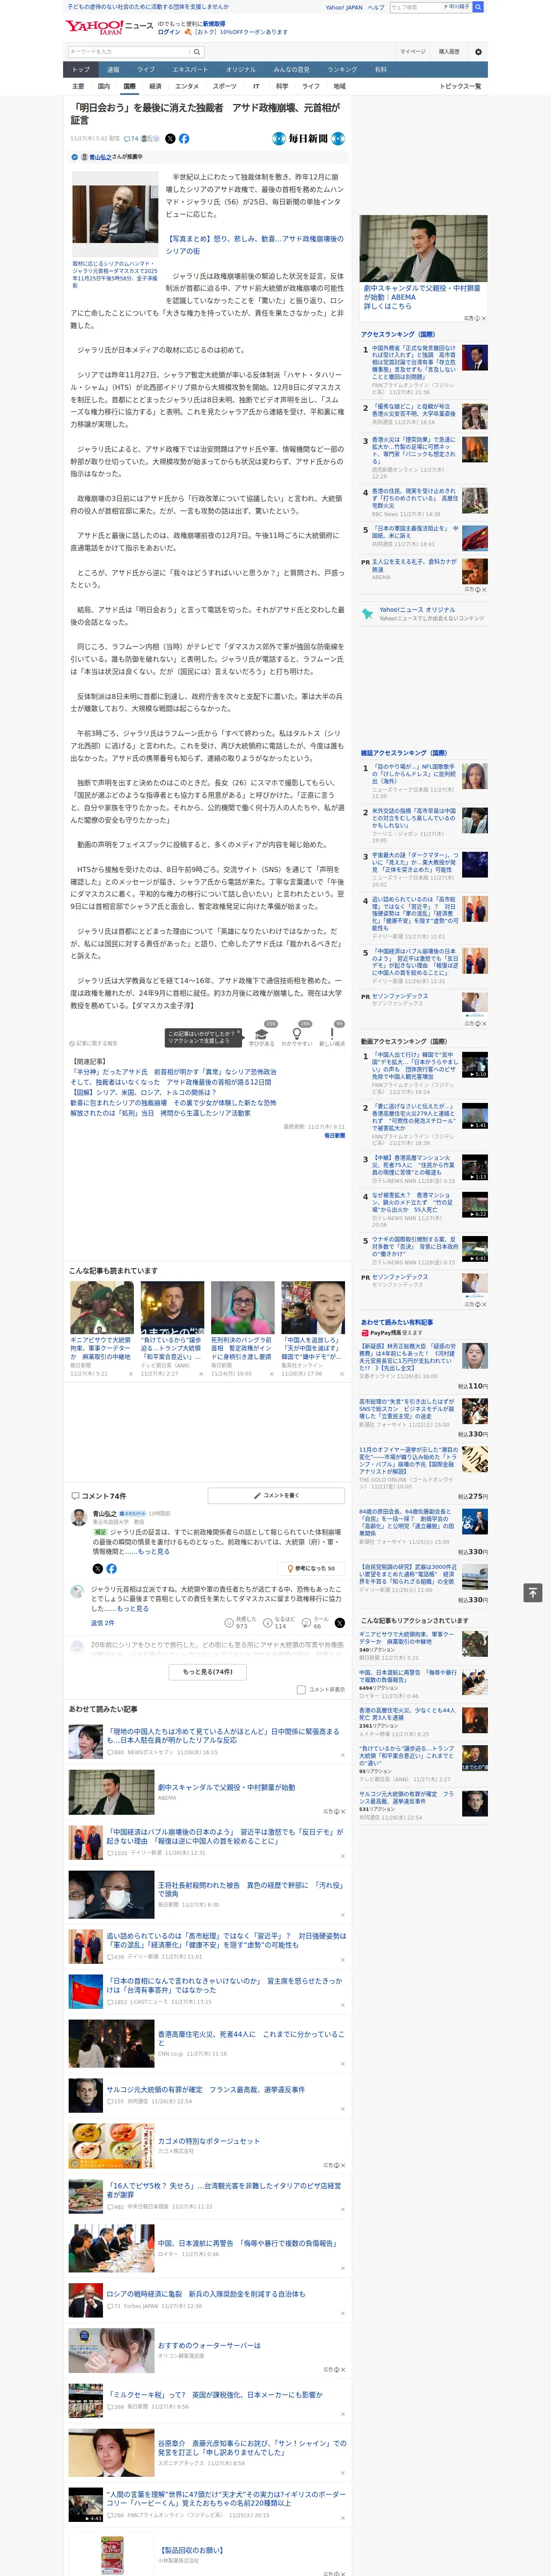This screenshot has width=551, height=2576.
Task: Share 青山弘之's comment on X
Action: 97,1569
